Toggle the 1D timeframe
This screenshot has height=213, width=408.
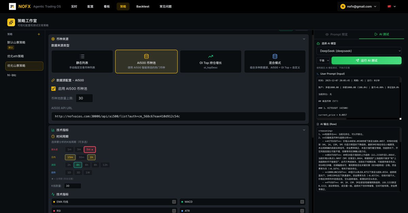[x=69, y=172]
